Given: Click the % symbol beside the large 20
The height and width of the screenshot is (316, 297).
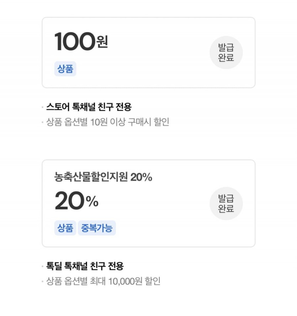Looking at the screenshot, I should [92, 202].
